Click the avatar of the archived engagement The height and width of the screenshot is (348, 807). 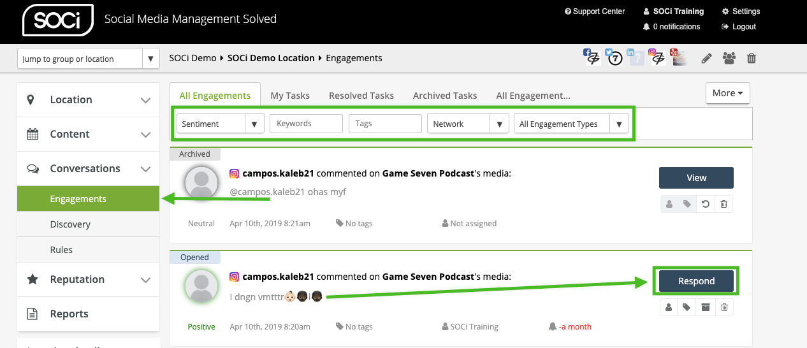pyautogui.click(x=201, y=184)
